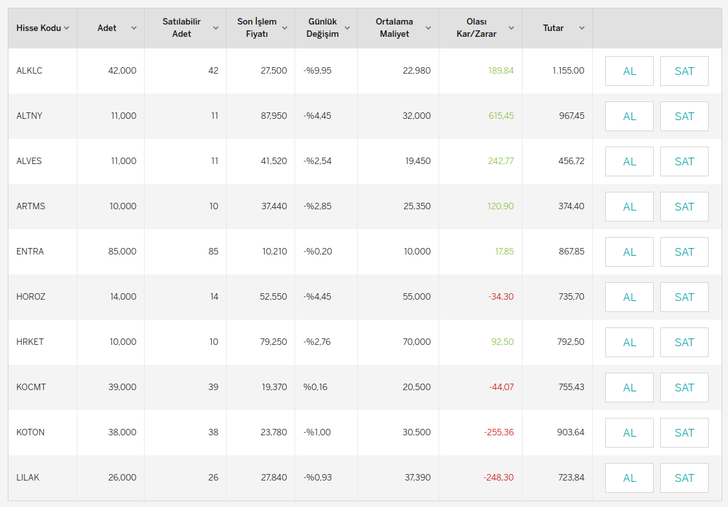728x507 pixels.
Task: Click ENTRA quantity 85,000
Action: (x=122, y=251)
